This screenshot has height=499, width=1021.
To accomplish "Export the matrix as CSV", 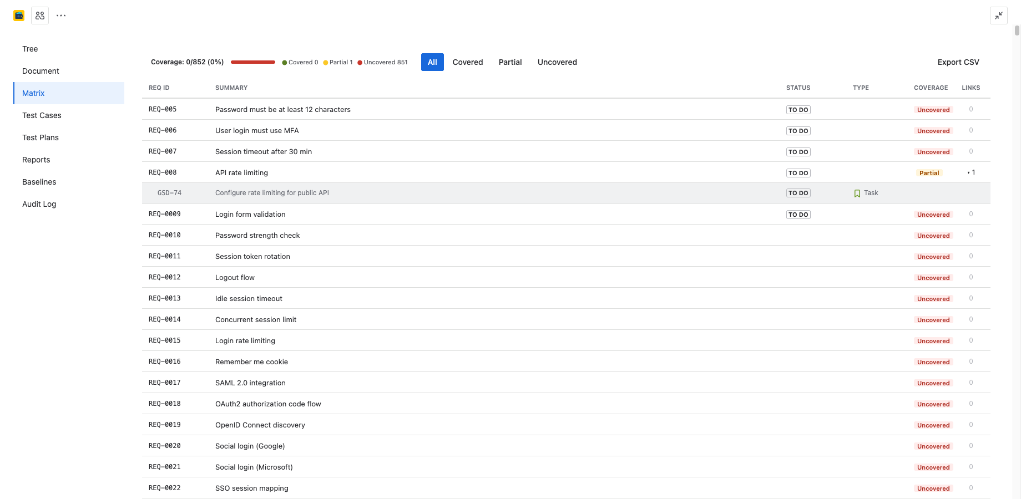I will pos(958,62).
